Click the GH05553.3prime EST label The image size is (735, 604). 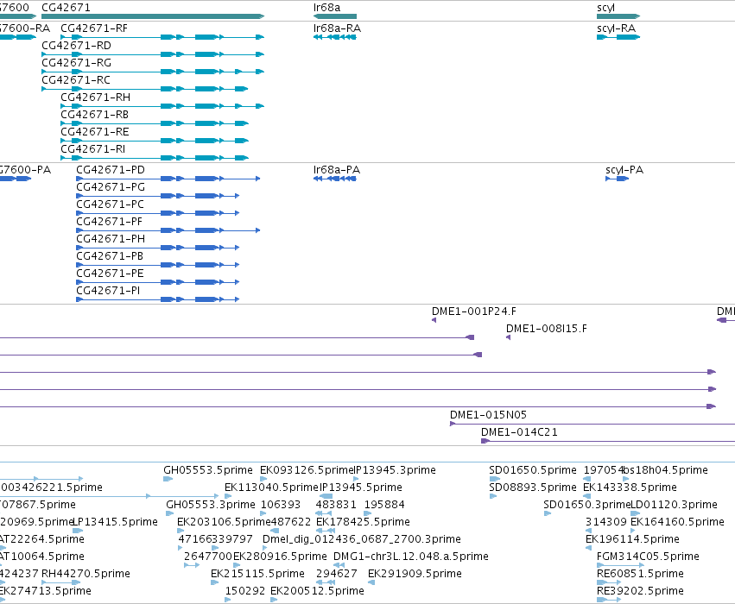coord(211,505)
